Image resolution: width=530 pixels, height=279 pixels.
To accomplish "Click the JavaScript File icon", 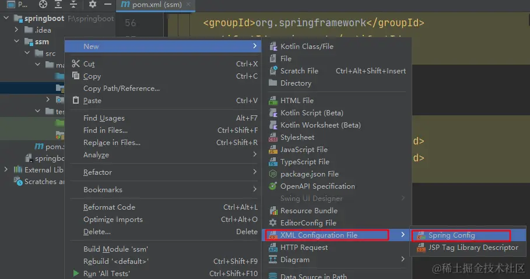I will coord(273,149).
